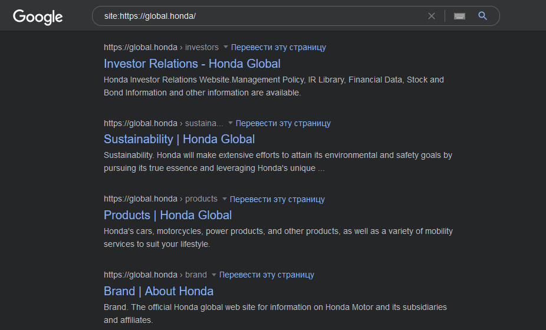Click the global.honda › brand URL breadcrumb
546x330 pixels.
[x=154, y=275]
